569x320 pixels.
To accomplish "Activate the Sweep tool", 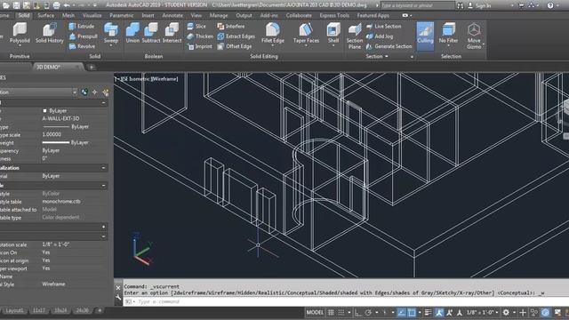I will click(x=110, y=33).
